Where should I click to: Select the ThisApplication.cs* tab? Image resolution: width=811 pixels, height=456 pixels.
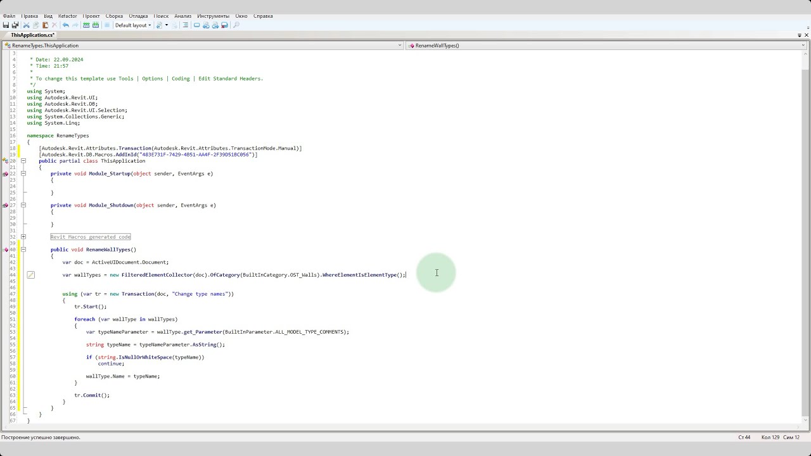point(32,35)
